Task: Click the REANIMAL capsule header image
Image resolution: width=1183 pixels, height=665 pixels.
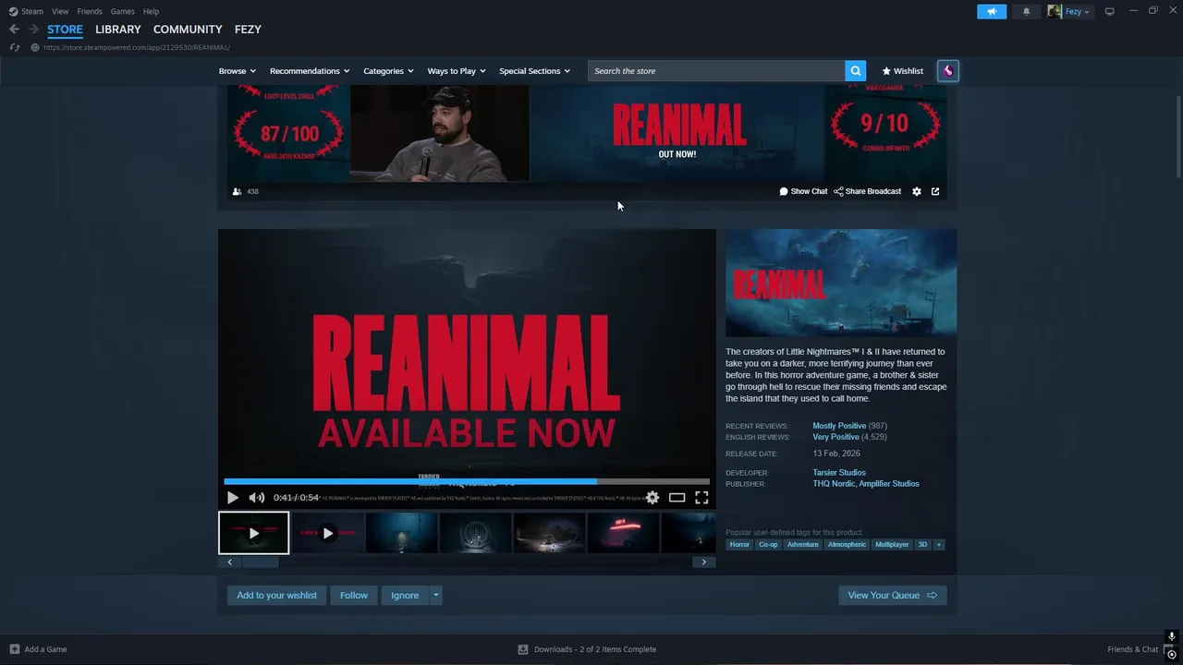Action: pos(841,283)
